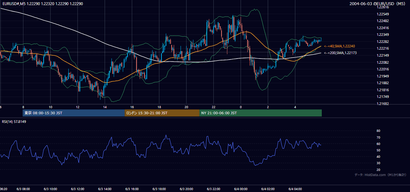Click the 6/4 04:00 time label
The image size is (410, 192).
(295, 189)
